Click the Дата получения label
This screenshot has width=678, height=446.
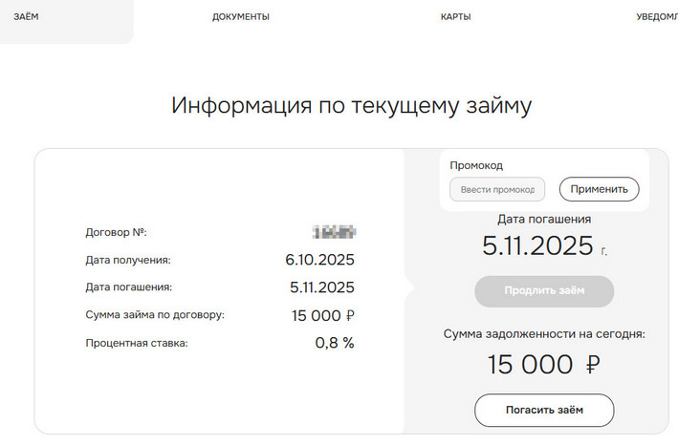click(x=128, y=260)
